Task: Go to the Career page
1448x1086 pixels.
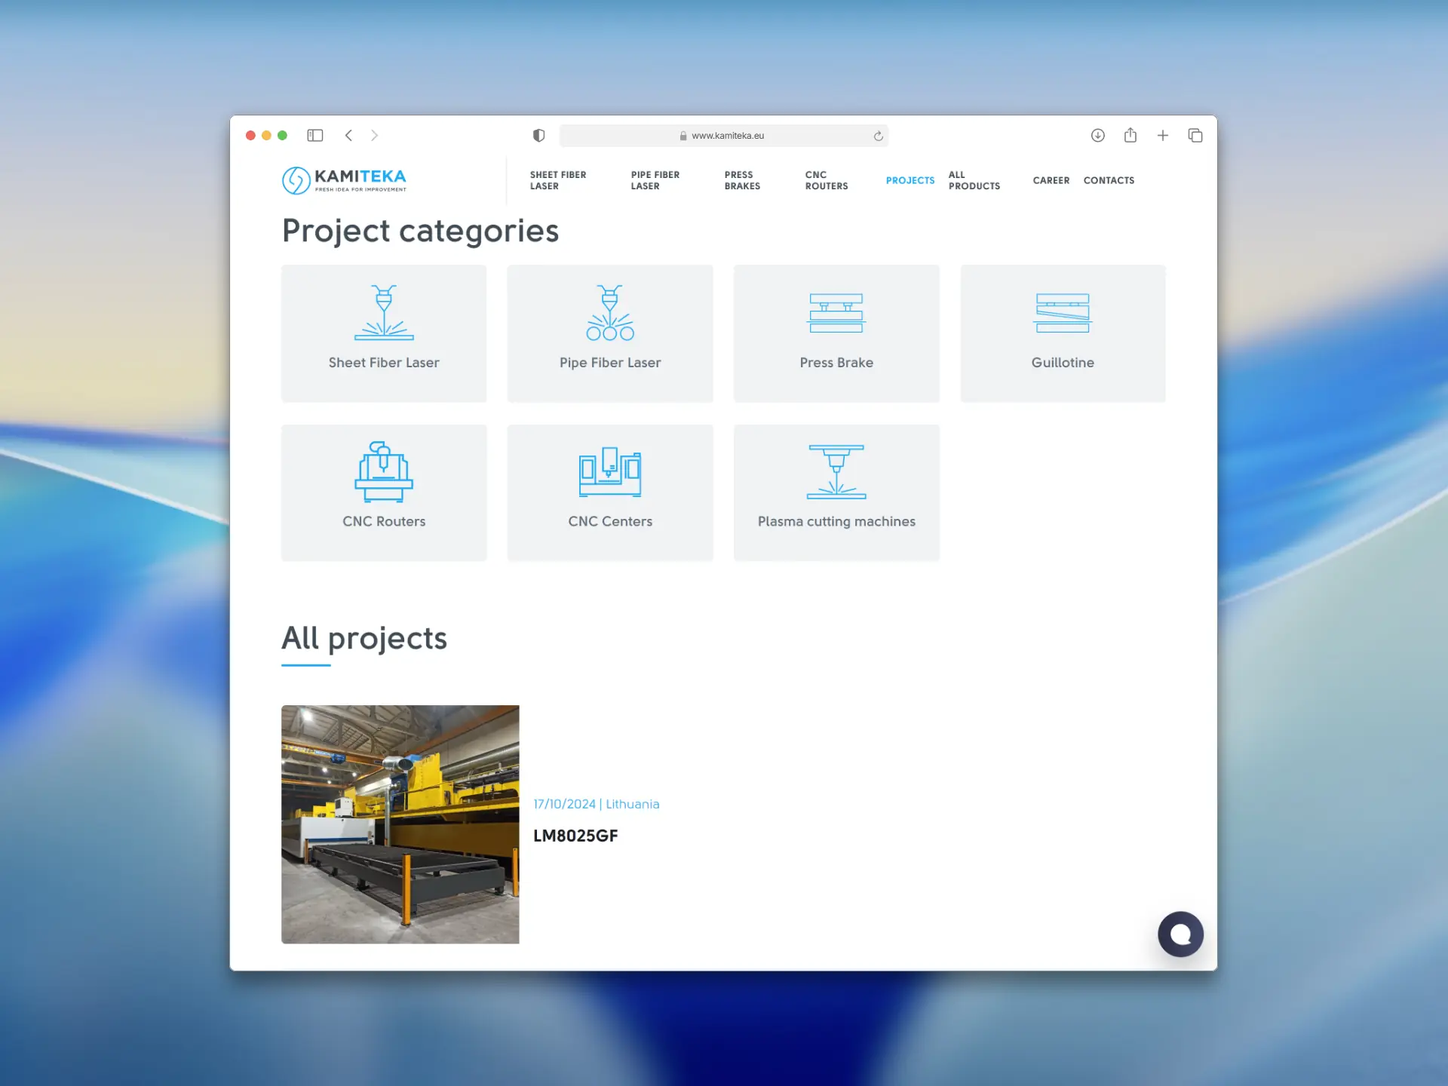Action: 1051,180
